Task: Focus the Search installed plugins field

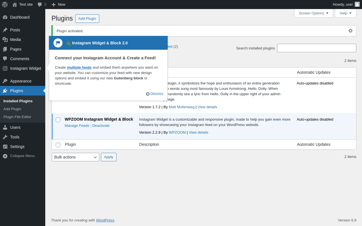Action: 317,48
